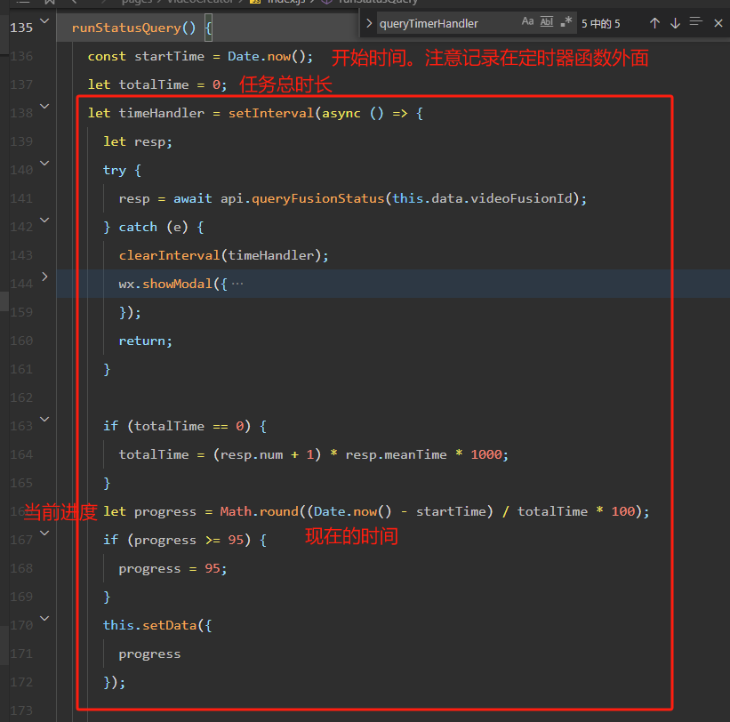Collapse the progress if-block fold at line 167
730x722 pixels.
(x=44, y=533)
